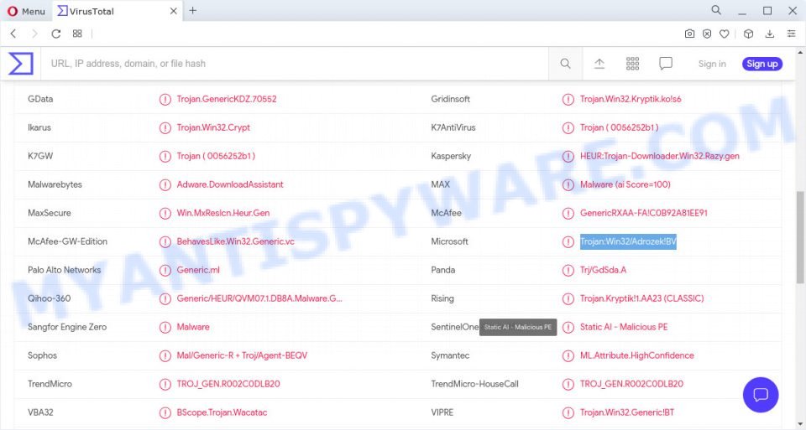806x430 pixels.
Task: Go back to previous page
Action: tap(14, 34)
